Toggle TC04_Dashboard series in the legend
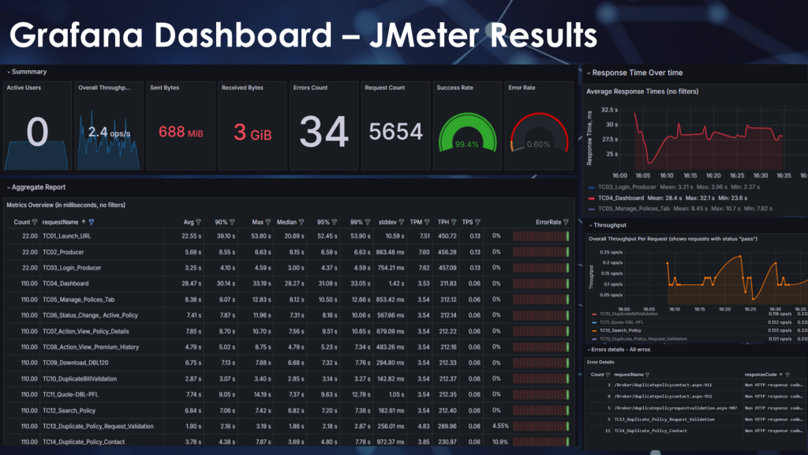Image resolution: width=808 pixels, height=455 pixels. coord(621,198)
